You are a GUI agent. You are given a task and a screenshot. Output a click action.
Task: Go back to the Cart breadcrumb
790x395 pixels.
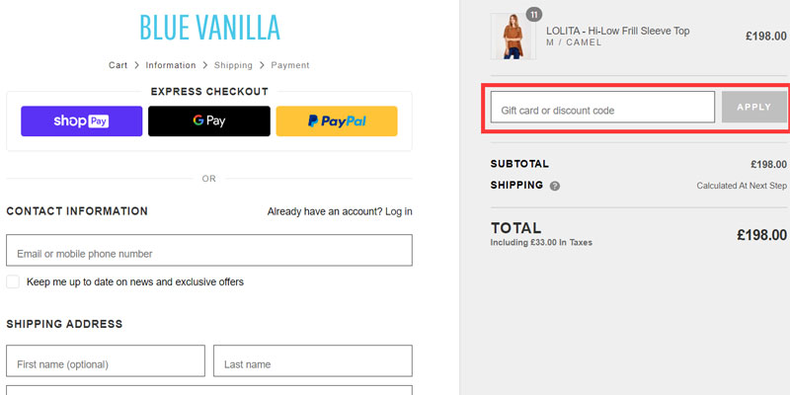118,65
